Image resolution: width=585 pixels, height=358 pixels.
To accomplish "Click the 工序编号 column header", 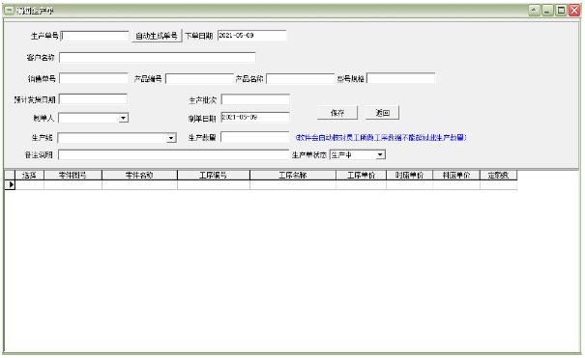I will pyautogui.click(x=214, y=176).
